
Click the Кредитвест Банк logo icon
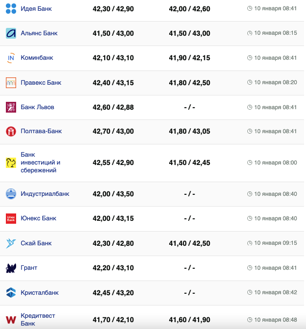pyautogui.click(x=11, y=320)
